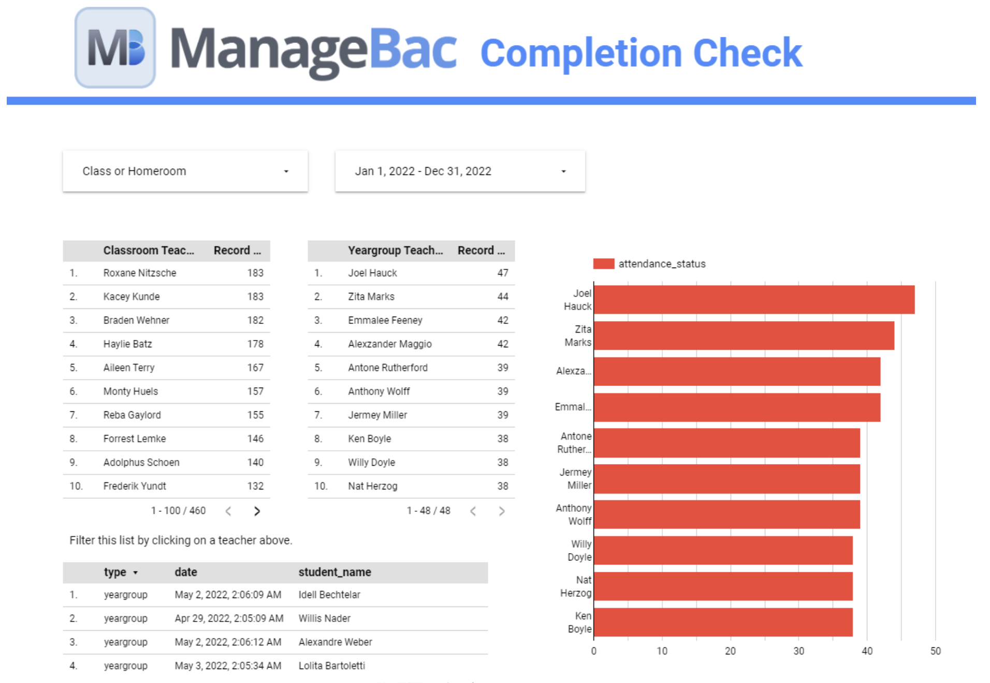Click the Joel Hauck bar in chart
990x683 pixels.
click(x=754, y=300)
